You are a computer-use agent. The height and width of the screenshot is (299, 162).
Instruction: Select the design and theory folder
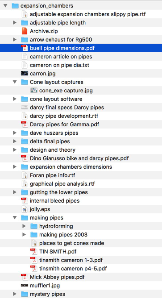[81, 150]
